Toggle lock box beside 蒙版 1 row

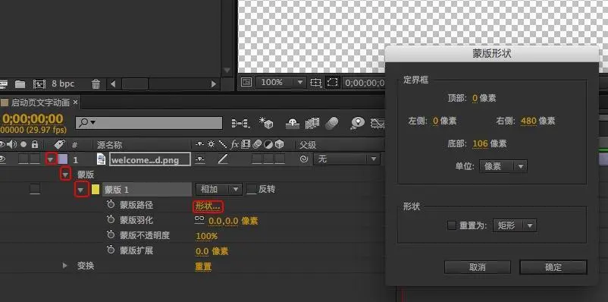(35, 190)
